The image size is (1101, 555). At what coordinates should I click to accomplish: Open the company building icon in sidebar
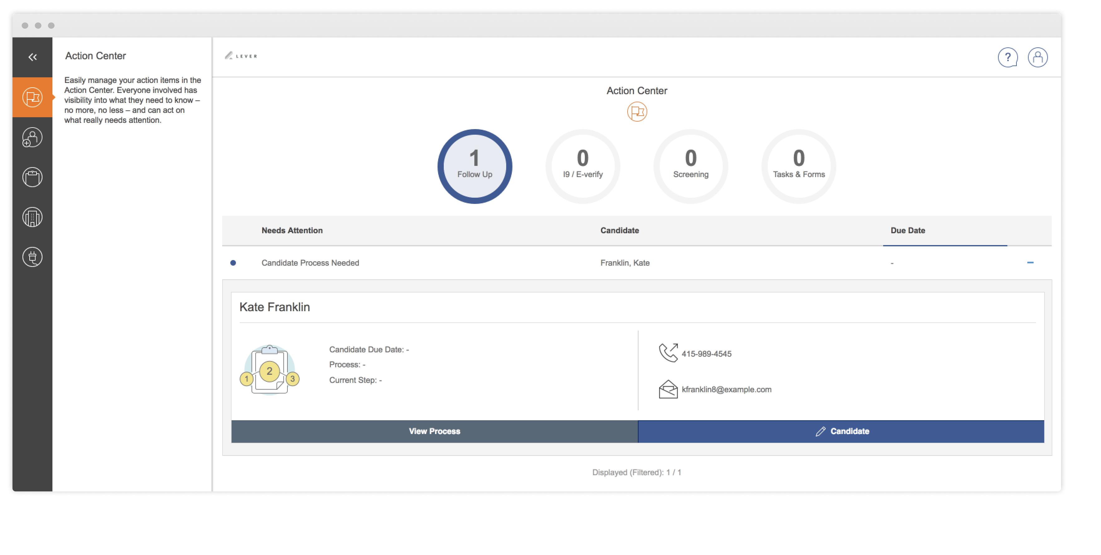[x=32, y=217]
